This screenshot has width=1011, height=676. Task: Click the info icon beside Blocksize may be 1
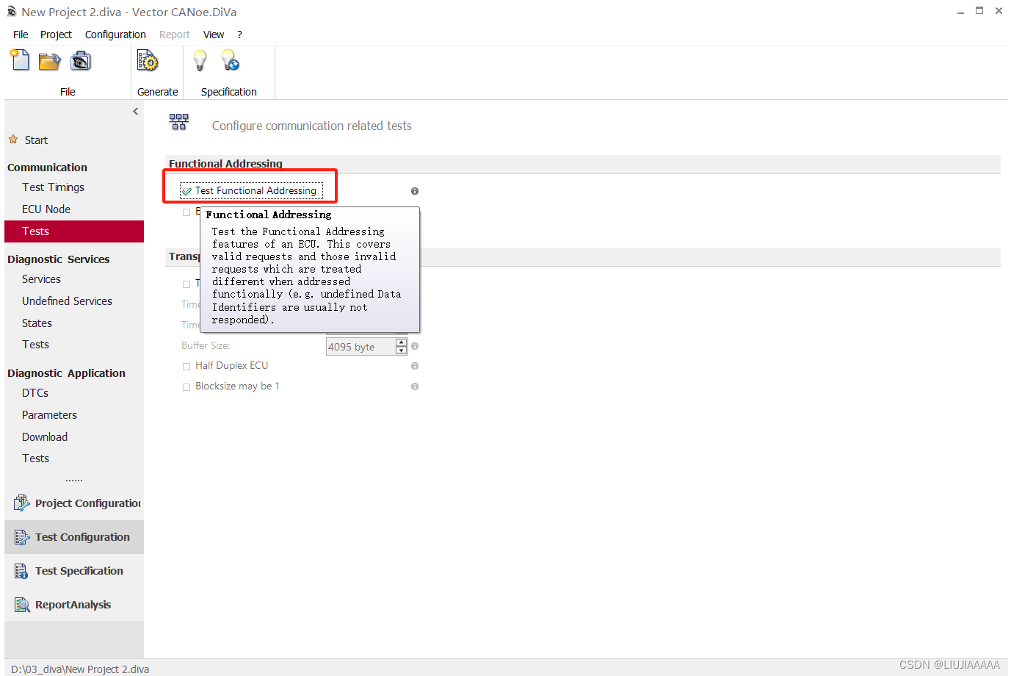tap(415, 386)
